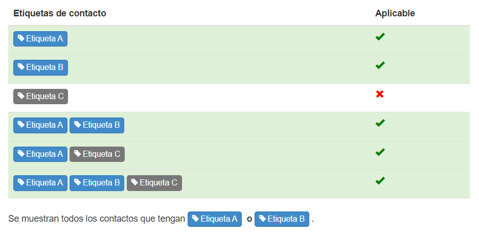The image size is (479, 237).
Task: Select Etiqueta B tag in fourth row
Action: (x=97, y=125)
